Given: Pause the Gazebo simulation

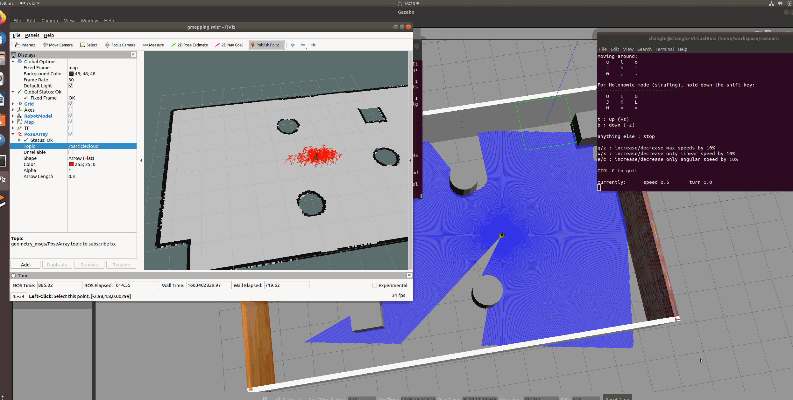Looking at the screenshot, I should (265, 398).
